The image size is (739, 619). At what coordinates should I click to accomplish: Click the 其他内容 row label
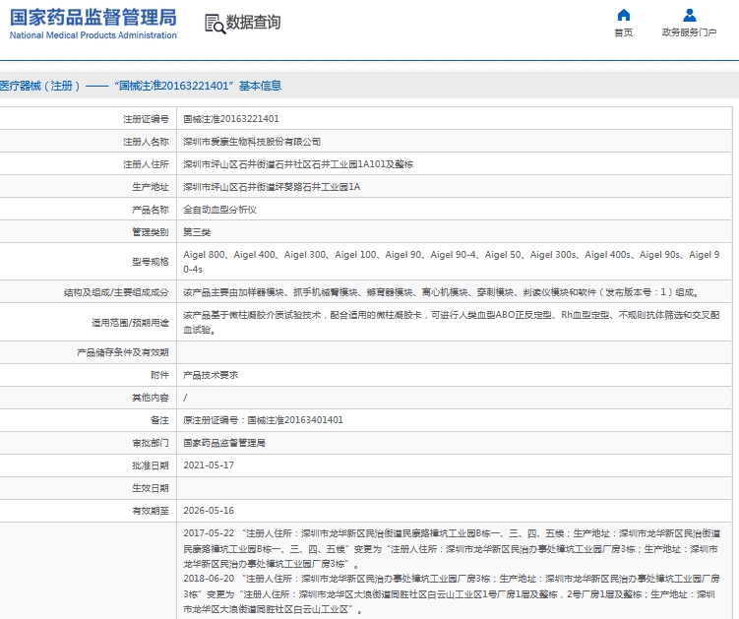pos(151,398)
